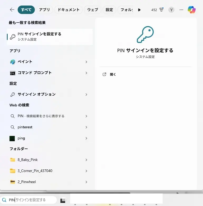The image size is (203, 206).
Task: Expand the ペイント result chevron
Action: 86,62
